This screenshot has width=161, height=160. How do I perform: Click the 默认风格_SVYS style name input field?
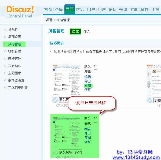click(70, 152)
